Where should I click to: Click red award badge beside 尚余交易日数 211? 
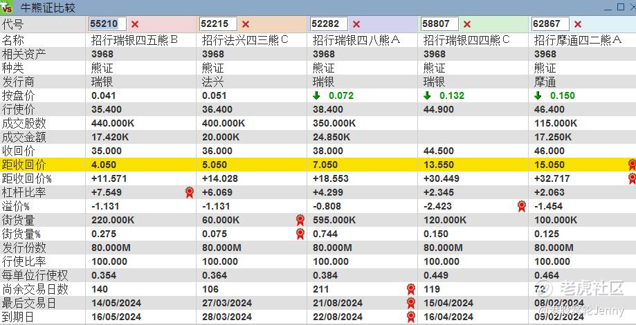coord(411,289)
